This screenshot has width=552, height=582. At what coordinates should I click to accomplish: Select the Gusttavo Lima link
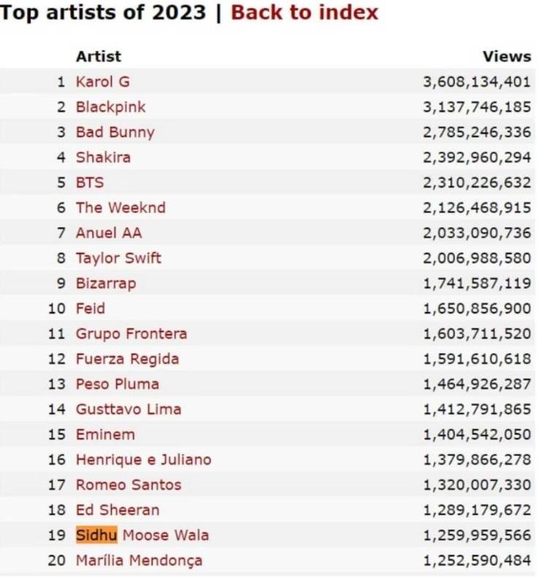129,409
